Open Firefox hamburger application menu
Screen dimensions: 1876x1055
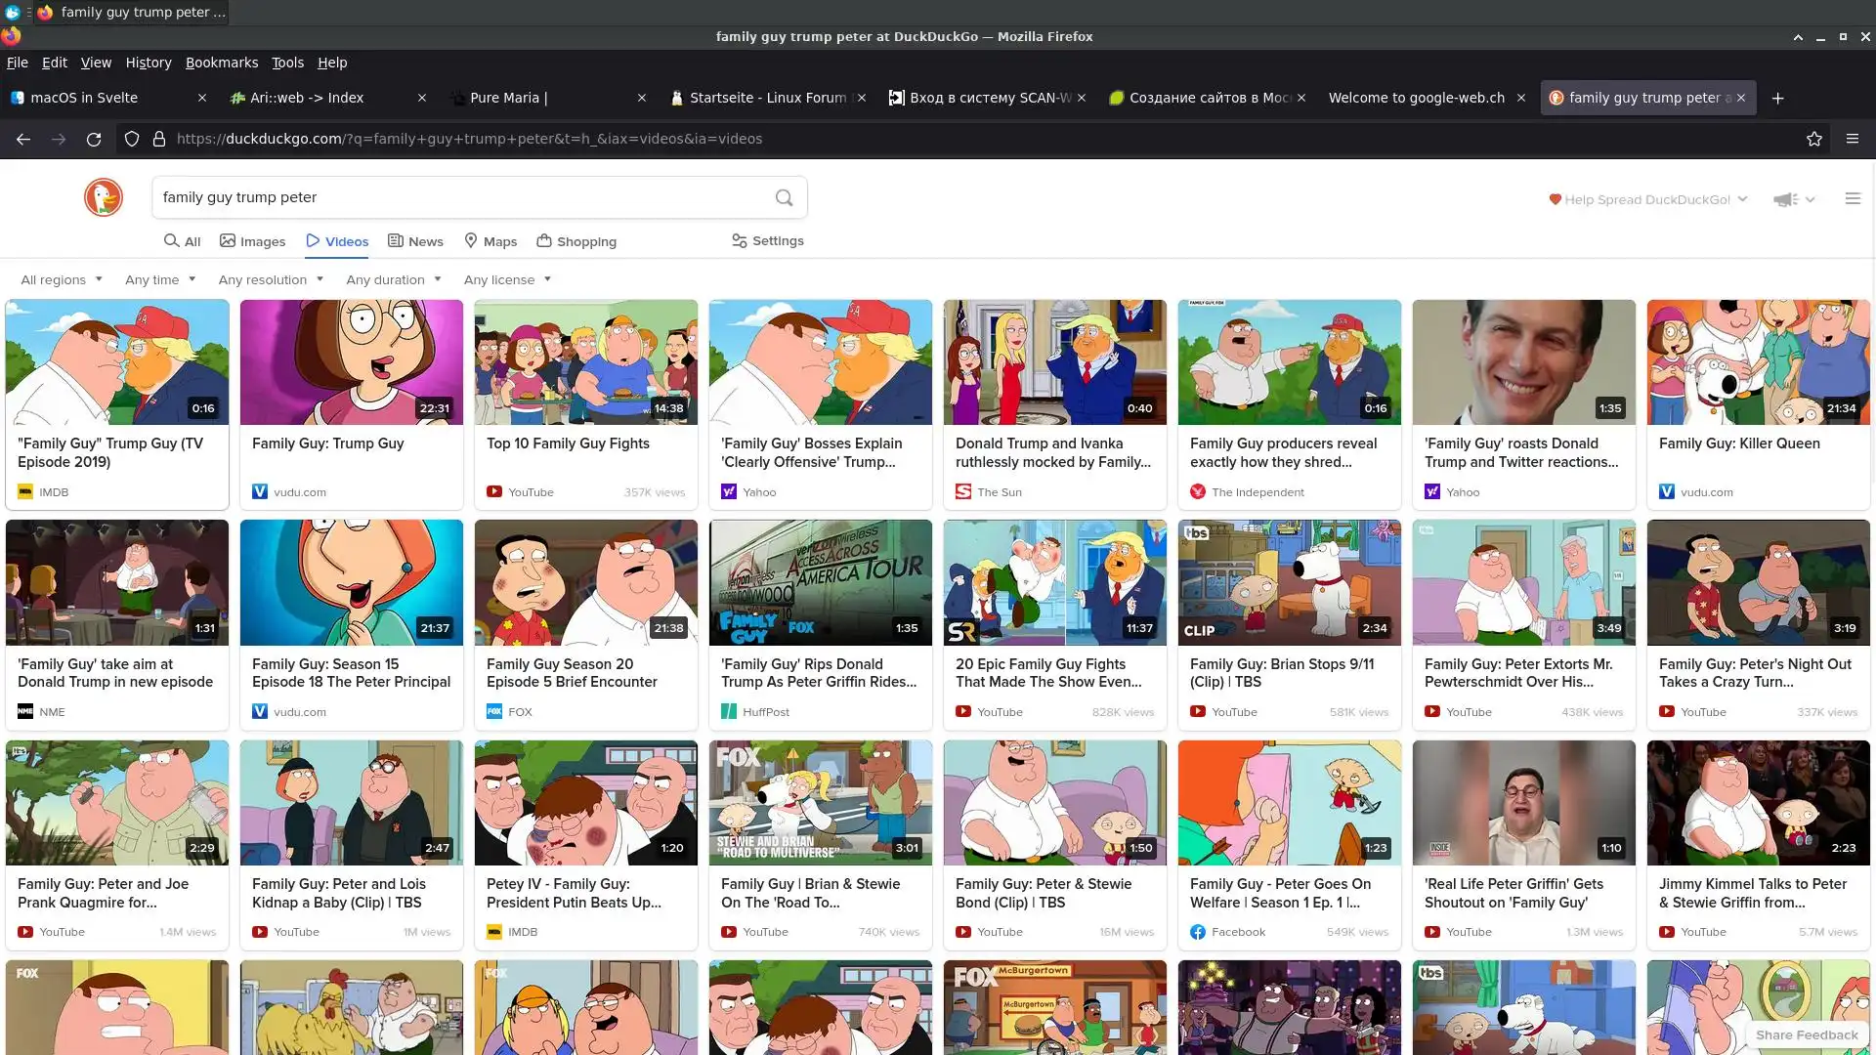point(1852,139)
